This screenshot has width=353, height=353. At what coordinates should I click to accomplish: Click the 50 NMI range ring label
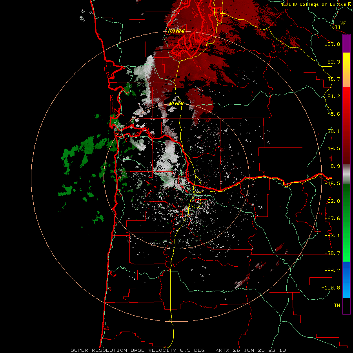tap(176, 104)
